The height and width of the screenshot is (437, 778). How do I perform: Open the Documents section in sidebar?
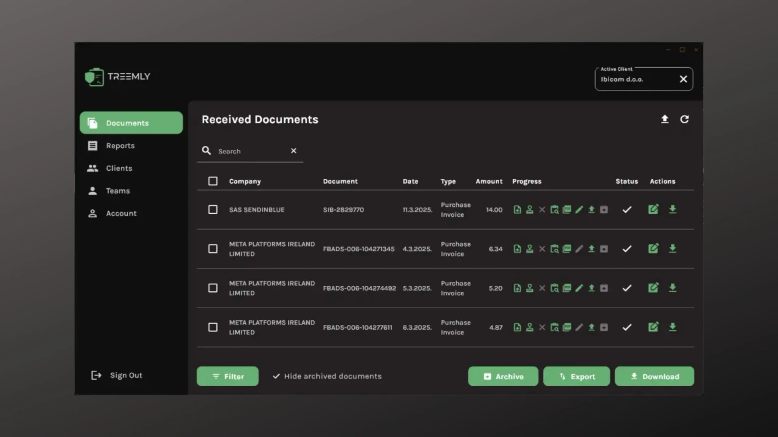pyautogui.click(x=131, y=123)
